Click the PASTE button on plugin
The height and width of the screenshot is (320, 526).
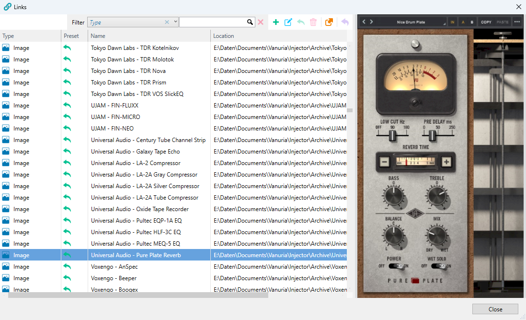coord(503,22)
